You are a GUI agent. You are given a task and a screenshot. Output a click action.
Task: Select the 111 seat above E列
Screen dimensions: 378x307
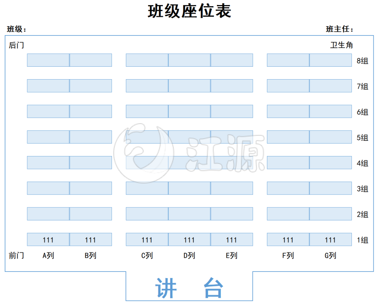coord(231,240)
